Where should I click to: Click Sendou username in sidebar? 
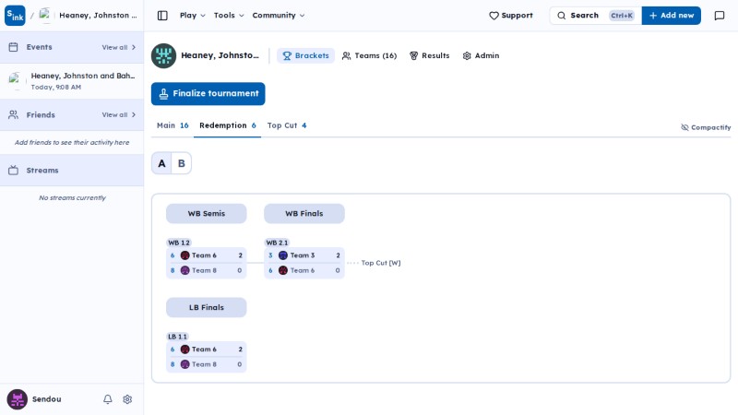pyautogui.click(x=47, y=399)
